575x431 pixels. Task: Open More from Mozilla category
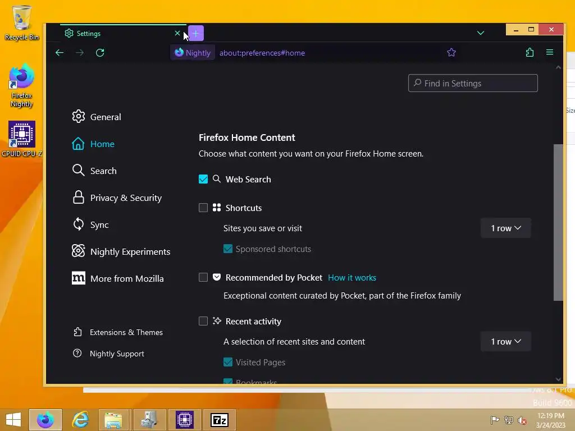(x=118, y=278)
